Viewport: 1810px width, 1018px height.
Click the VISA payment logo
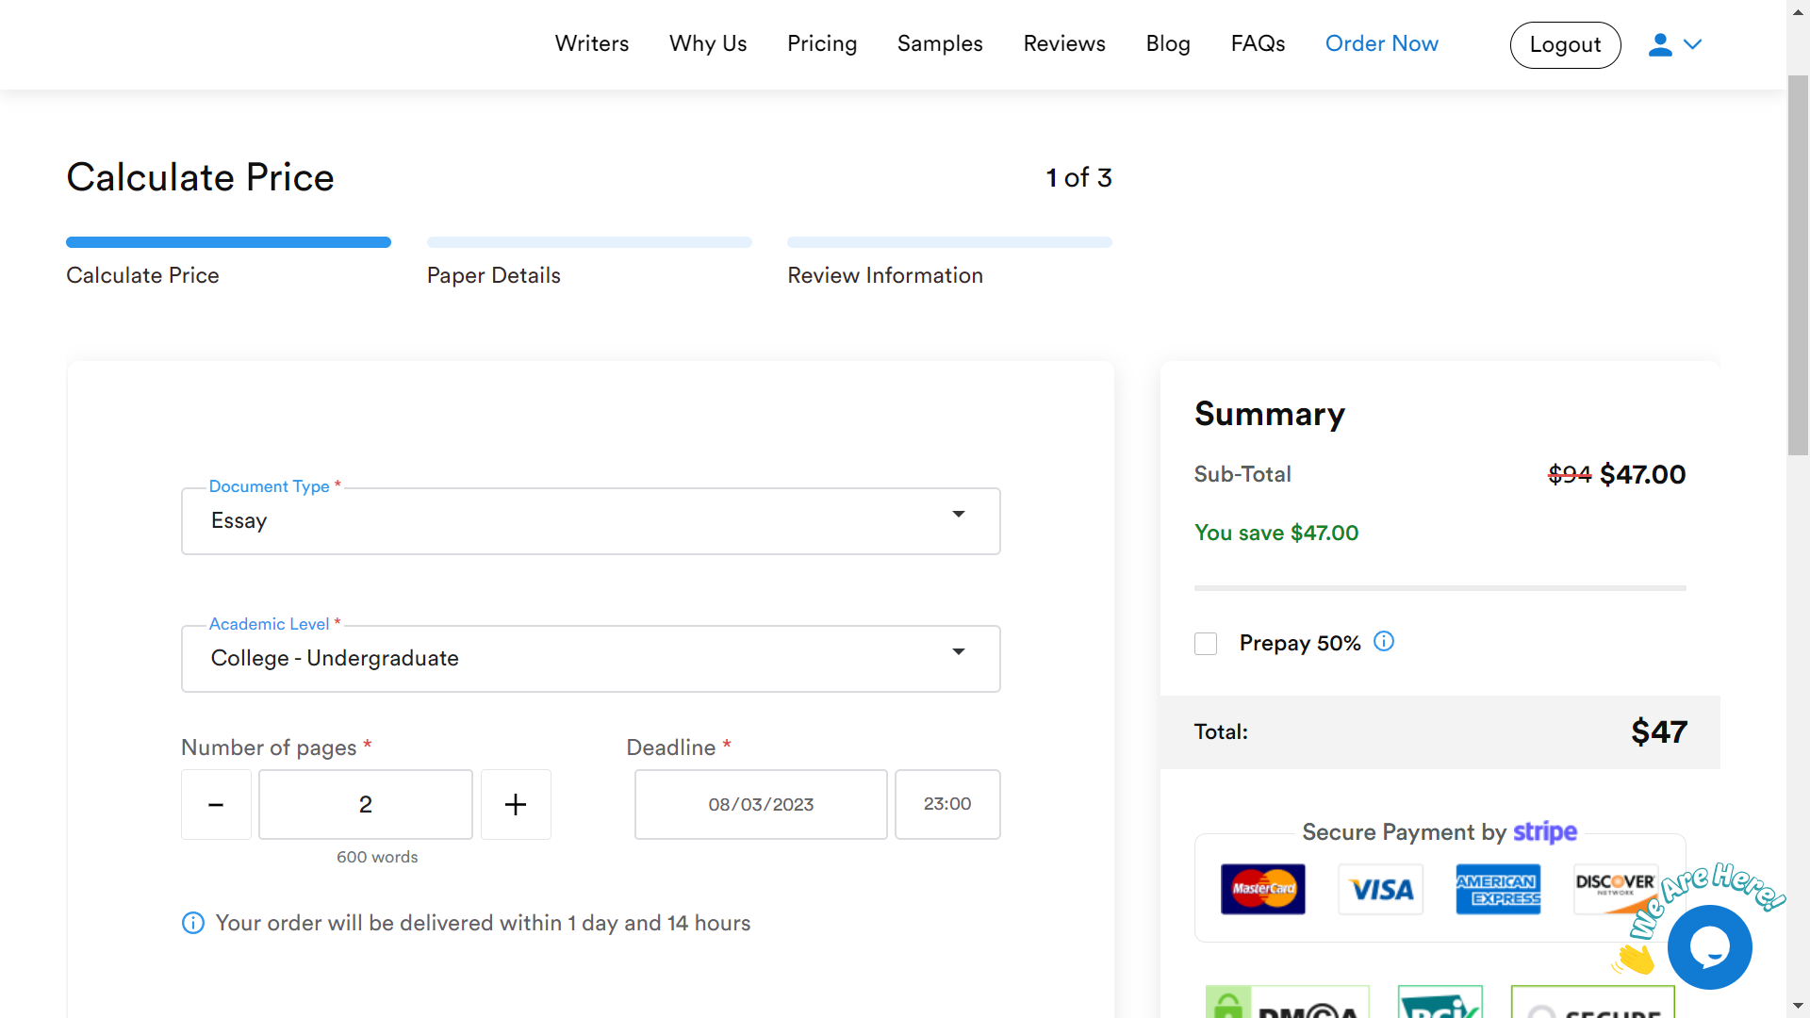click(x=1380, y=889)
